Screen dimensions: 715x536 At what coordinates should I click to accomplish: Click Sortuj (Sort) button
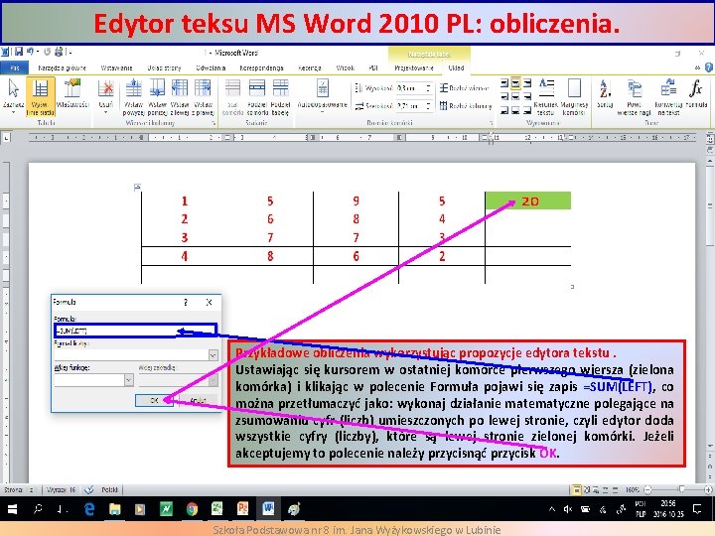pos(605,95)
